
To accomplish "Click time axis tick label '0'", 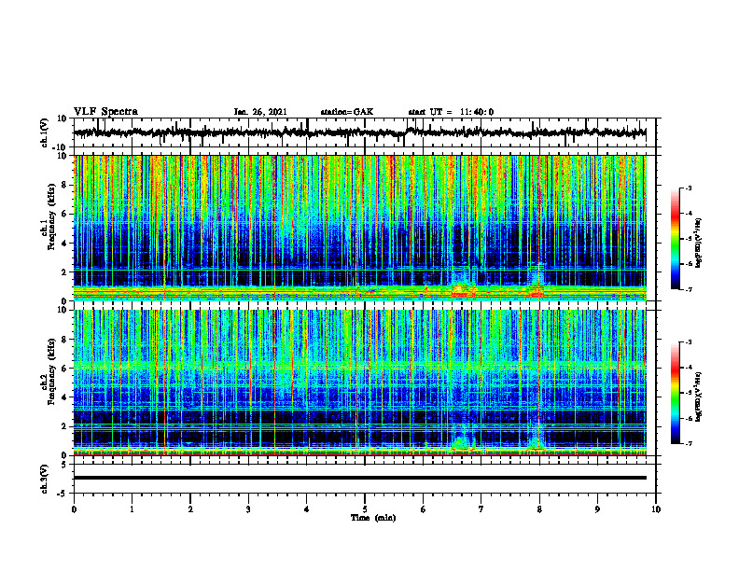I will 74,509.
